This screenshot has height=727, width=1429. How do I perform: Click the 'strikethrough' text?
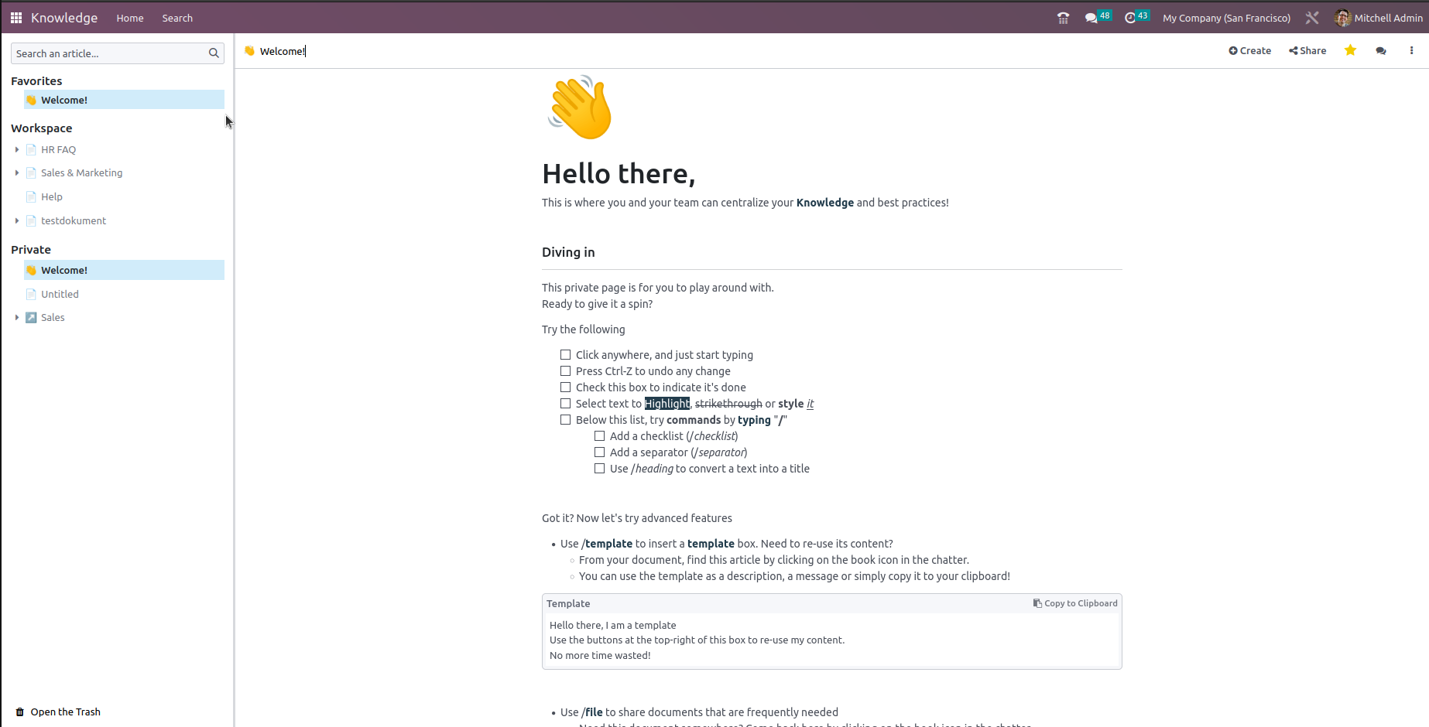click(x=728, y=404)
